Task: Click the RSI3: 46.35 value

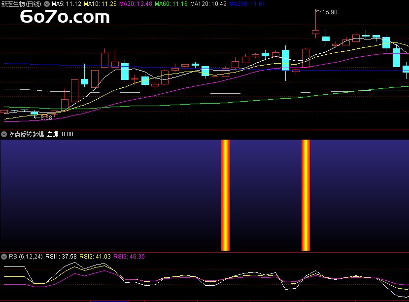Action: (x=129, y=257)
